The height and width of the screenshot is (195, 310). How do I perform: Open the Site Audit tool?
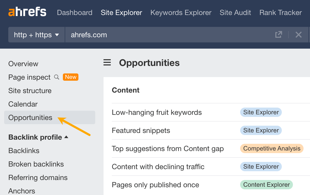(x=235, y=12)
